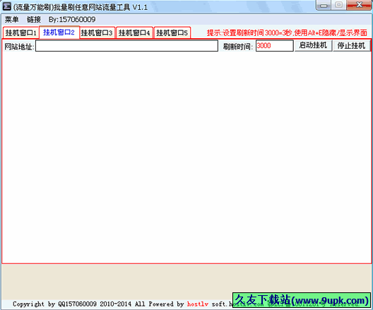Viewport: 373px width, 310px height.
Task: Click the 刷新时间 label
Action: click(238, 47)
